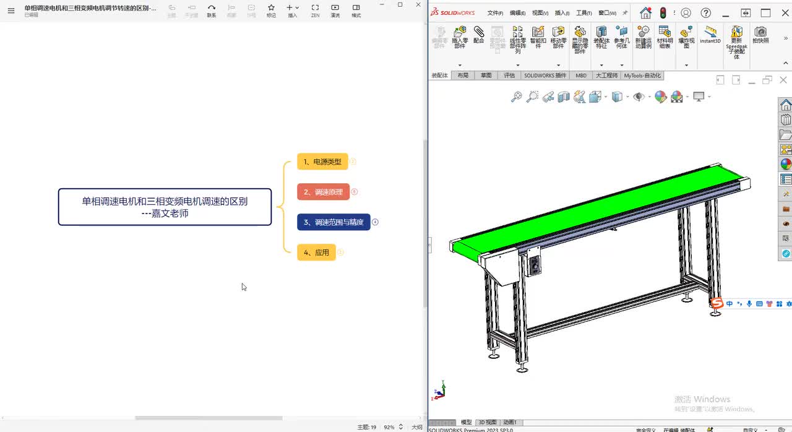
Task: Click Sogou input method S icon
Action: tap(717, 303)
